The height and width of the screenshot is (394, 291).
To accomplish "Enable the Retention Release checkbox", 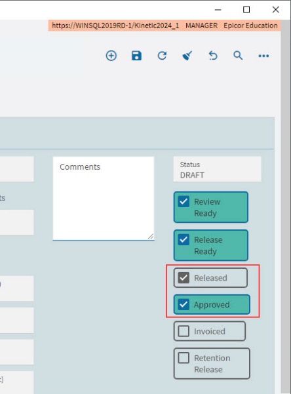I will tap(184, 358).
